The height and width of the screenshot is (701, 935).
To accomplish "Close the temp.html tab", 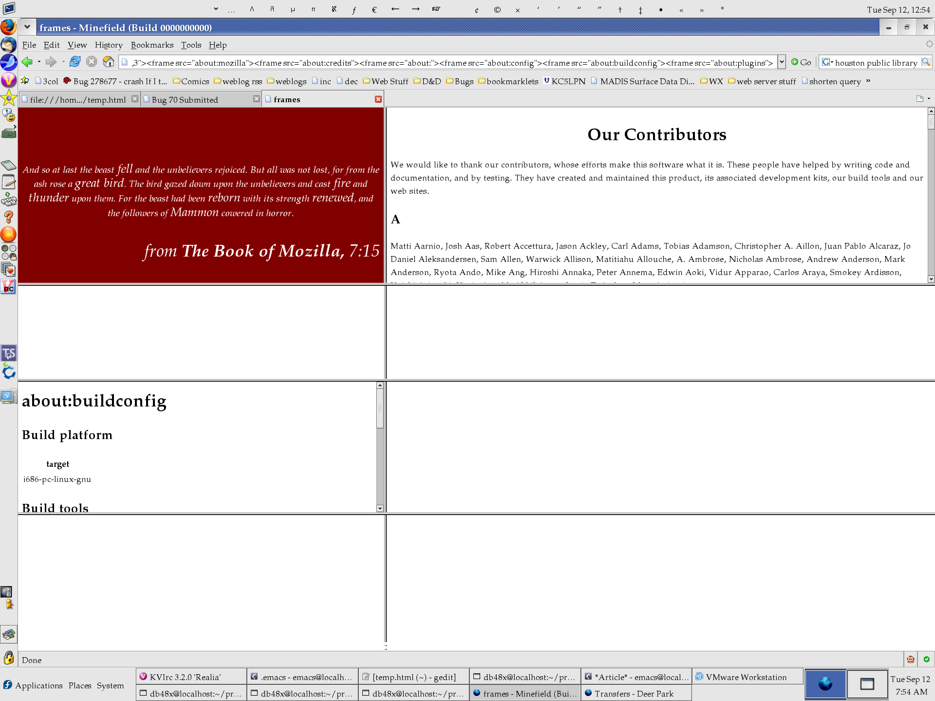I will [135, 99].
